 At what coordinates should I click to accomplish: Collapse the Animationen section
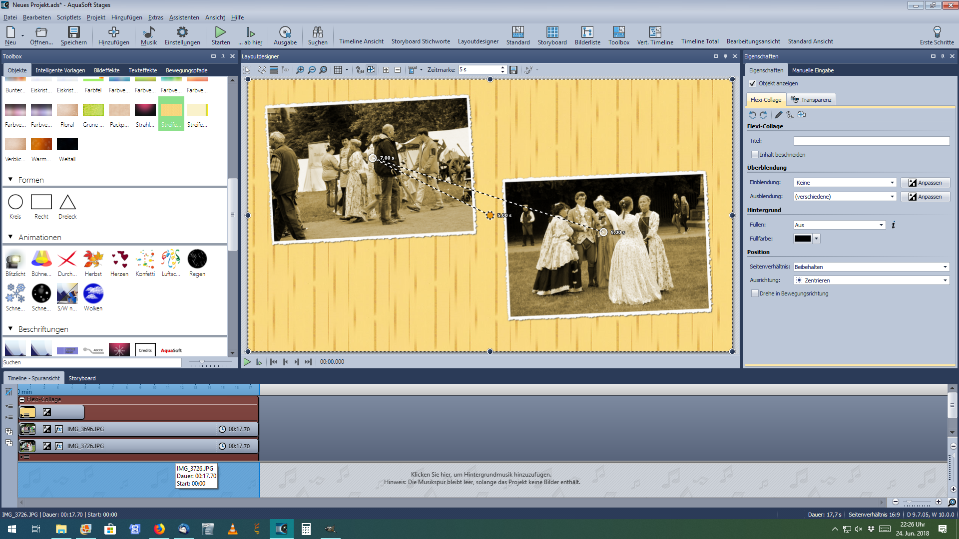tap(10, 237)
